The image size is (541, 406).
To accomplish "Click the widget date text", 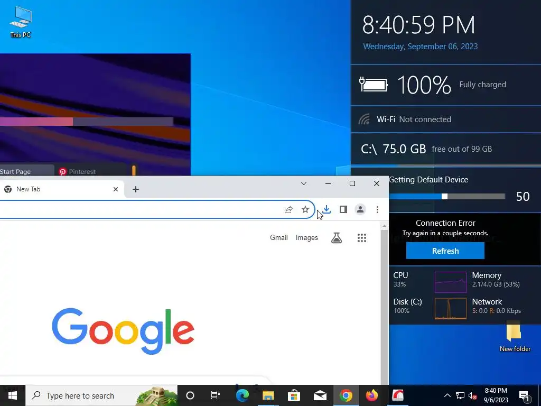I will (x=420, y=47).
